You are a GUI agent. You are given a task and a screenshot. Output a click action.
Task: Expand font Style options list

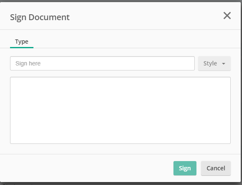(214, 63)
